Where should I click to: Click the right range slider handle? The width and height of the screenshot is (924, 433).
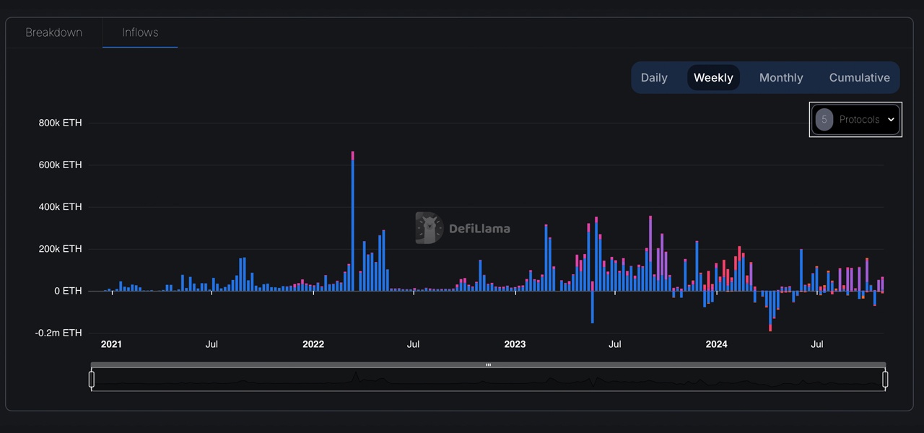[886, 378]
